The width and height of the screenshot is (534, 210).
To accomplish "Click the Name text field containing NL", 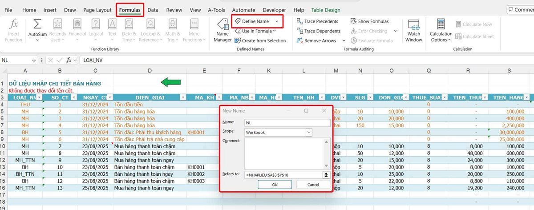I will 287,123.
